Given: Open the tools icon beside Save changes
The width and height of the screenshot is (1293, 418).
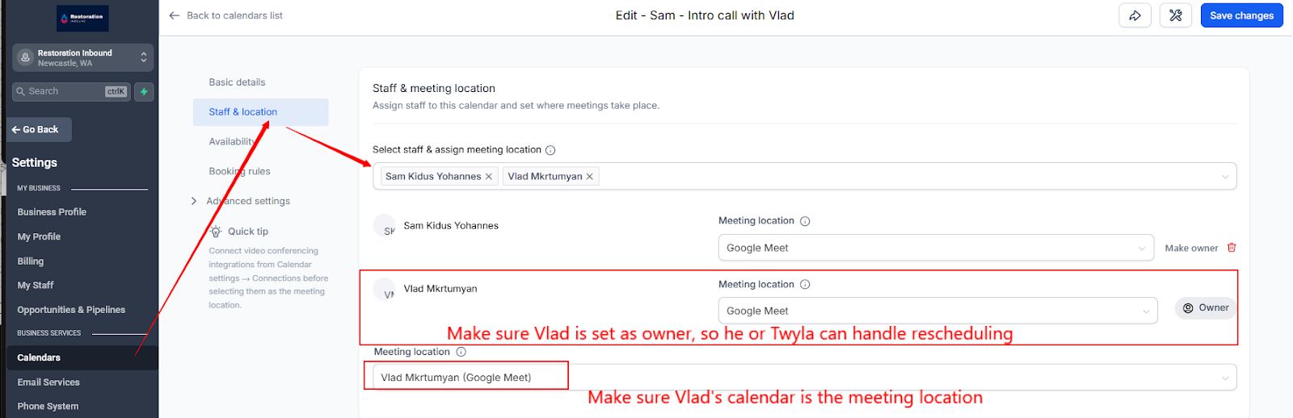Looking at the screenshot, I should (1176, 15).
